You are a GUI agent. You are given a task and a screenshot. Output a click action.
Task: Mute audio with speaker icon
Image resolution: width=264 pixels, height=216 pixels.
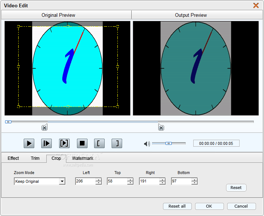point(147,144)
